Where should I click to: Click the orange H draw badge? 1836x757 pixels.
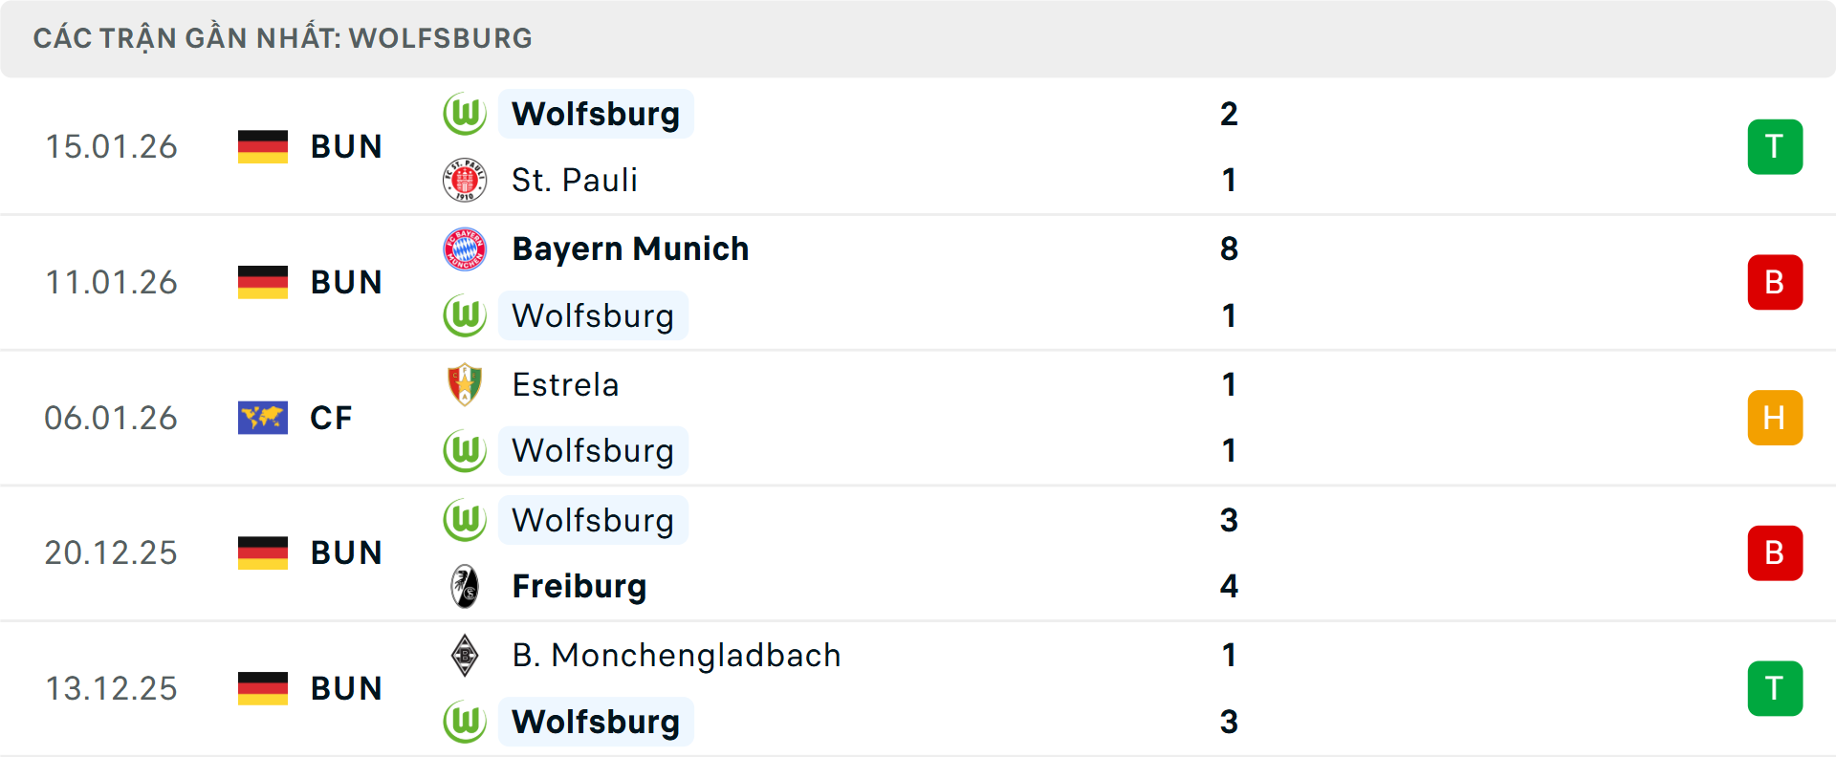[1775, 418]
